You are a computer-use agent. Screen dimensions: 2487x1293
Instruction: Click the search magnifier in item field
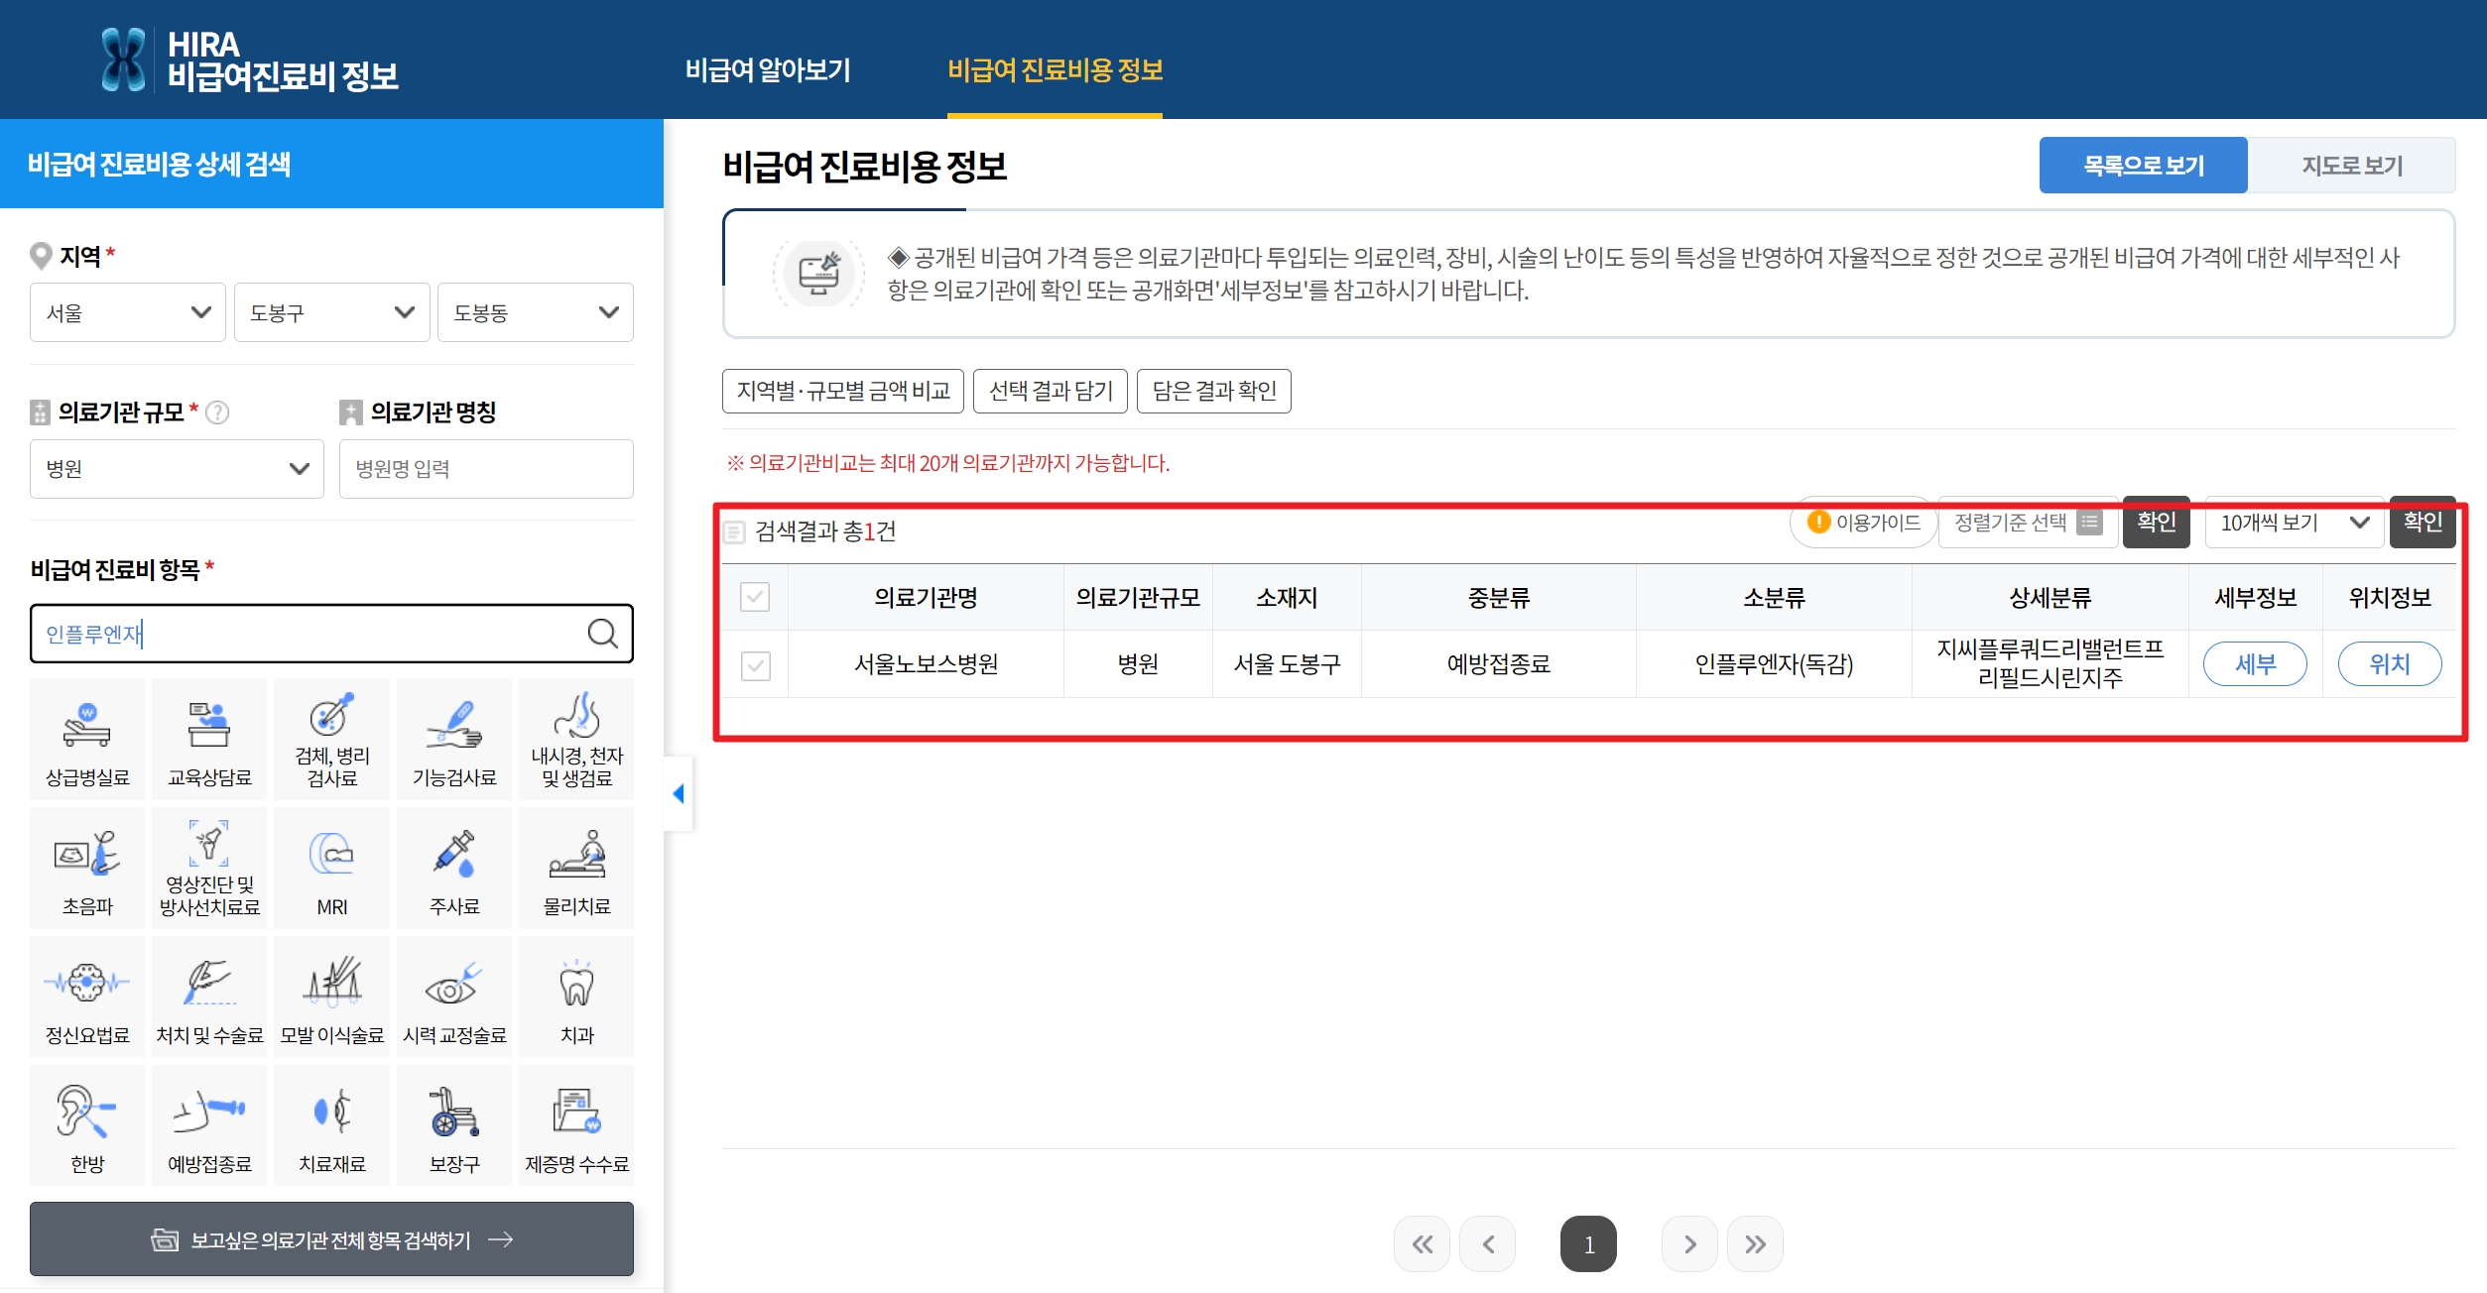(x=602, y=634)
